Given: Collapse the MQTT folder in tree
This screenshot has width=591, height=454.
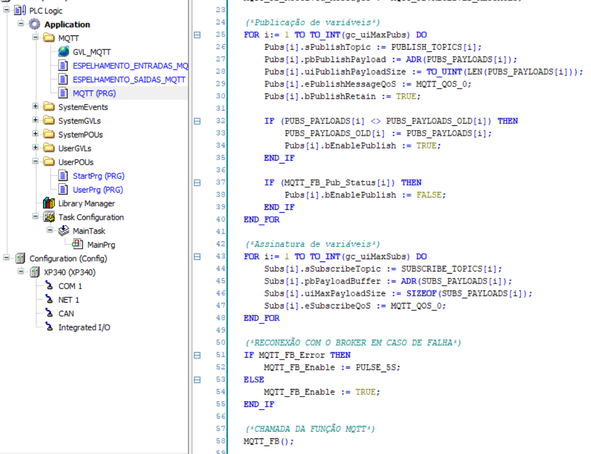Looking at the screenshot, I should click(36, 38).
